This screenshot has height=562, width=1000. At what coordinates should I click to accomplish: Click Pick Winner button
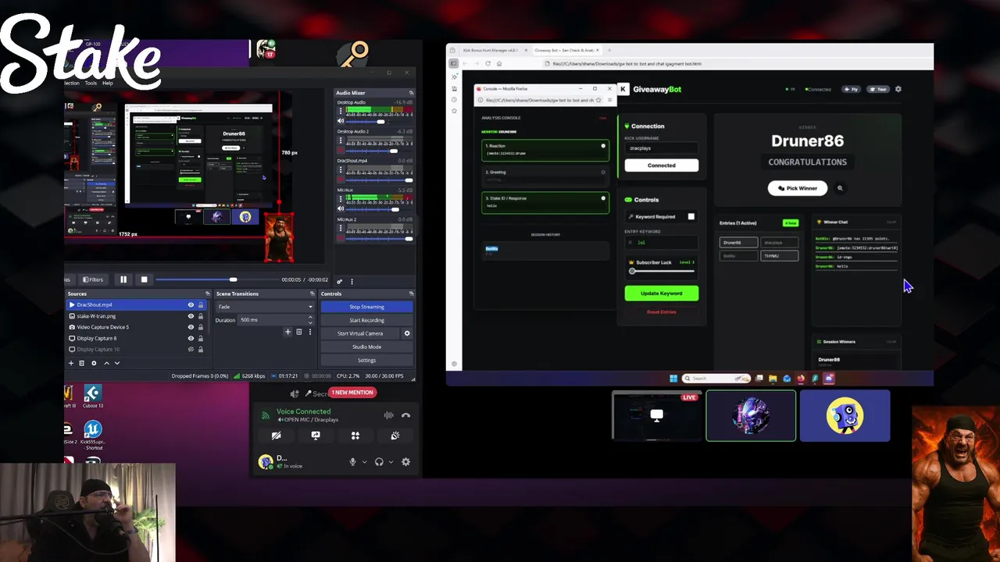tap(798, 188)
